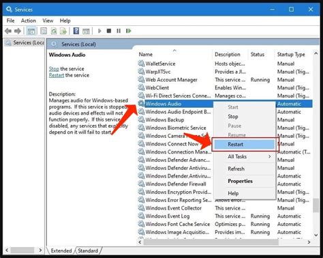Open the blue Help question-mark toolbar icon

76,31
